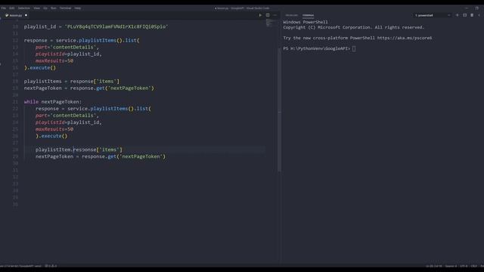Switch to the TERMINAL panel tab
The height and width of the screenshot is (272, 484).
tap(308, 15)
